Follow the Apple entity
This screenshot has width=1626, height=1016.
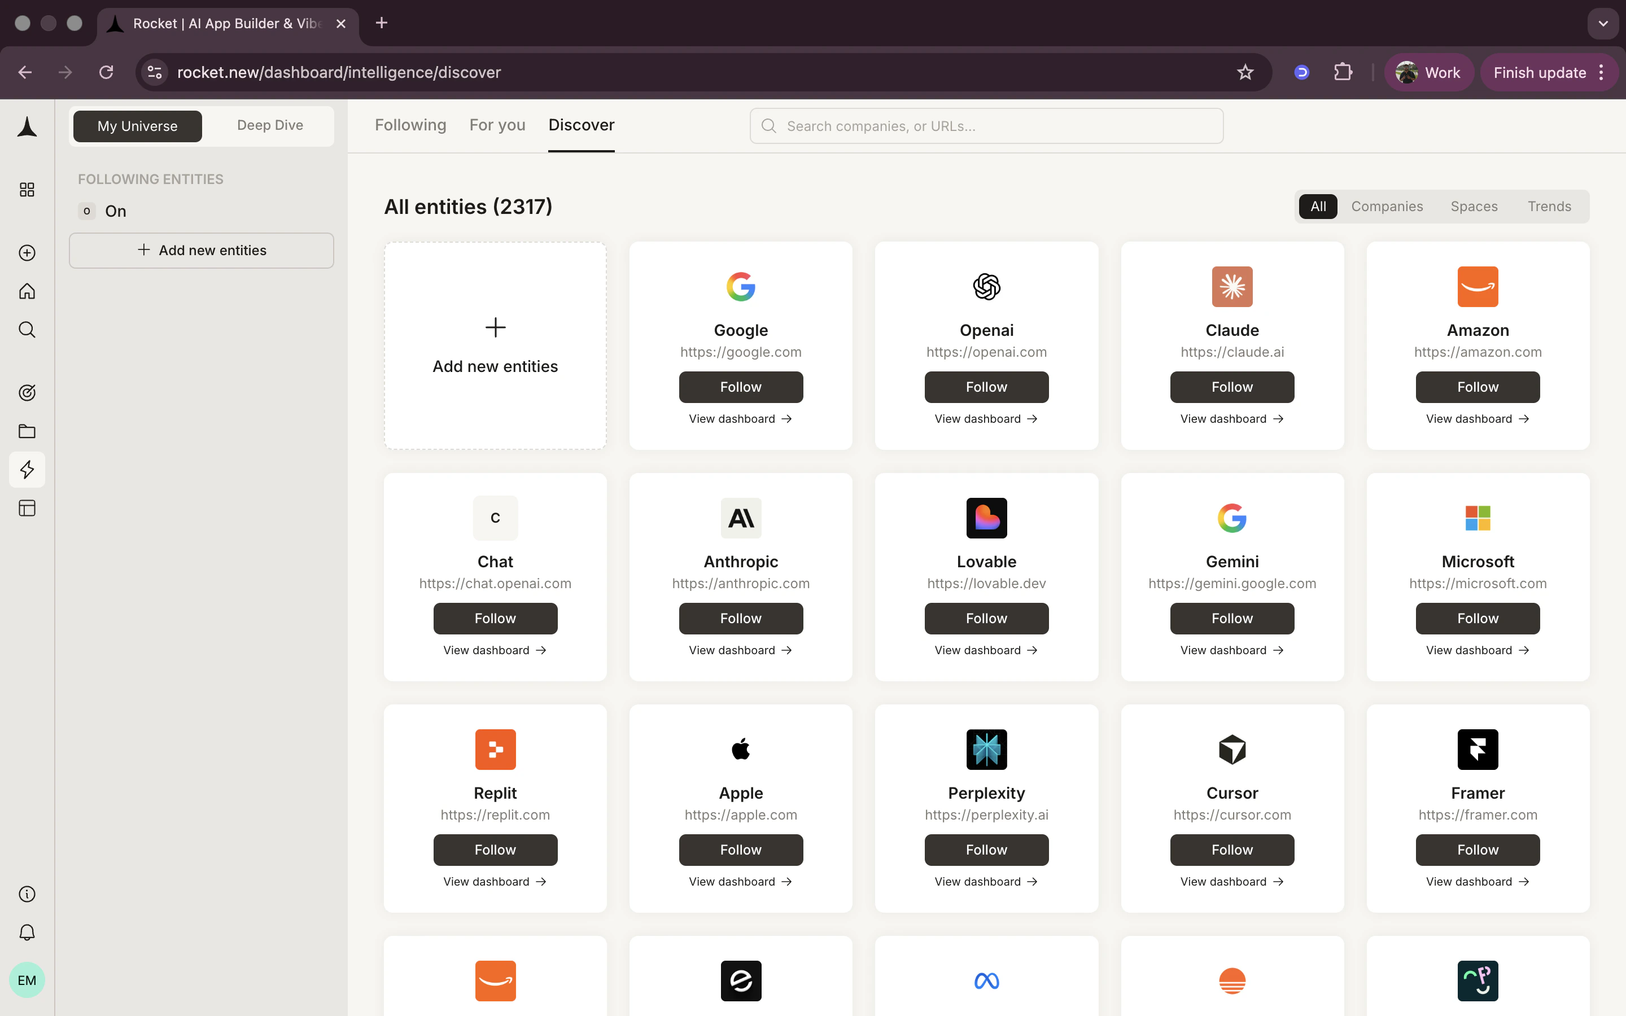pyautogui.click(x=740, y=849)
